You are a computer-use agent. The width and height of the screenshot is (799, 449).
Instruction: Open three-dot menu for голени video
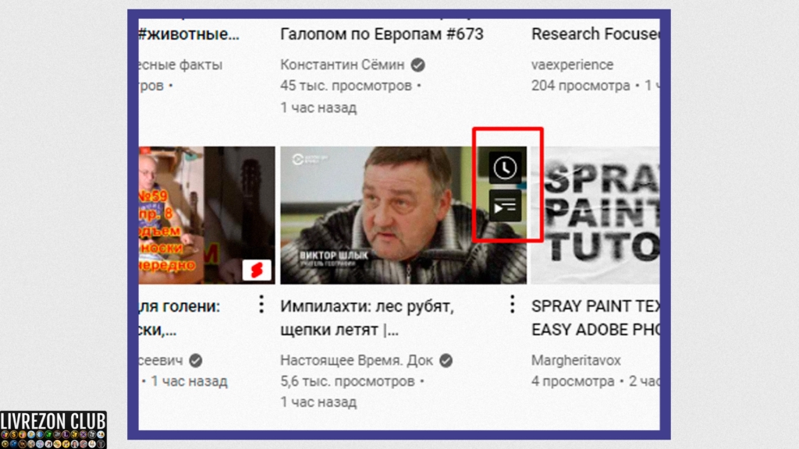(261, 305)
